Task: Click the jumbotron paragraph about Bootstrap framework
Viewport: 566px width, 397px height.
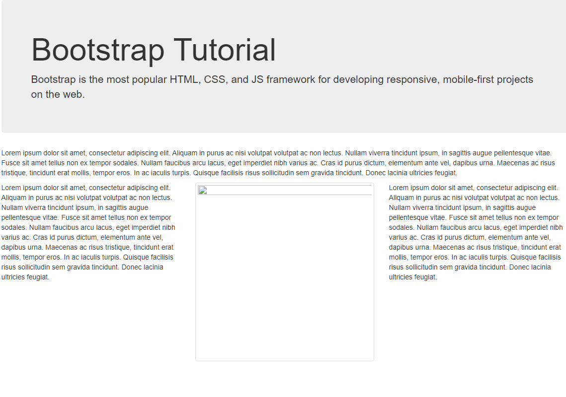Action: point(282,87)
